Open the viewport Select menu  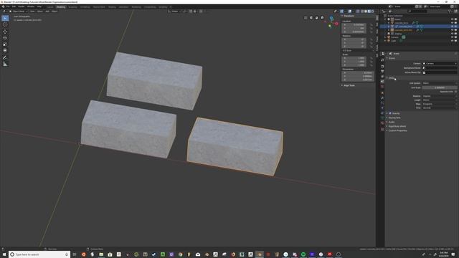tap(40, 11)
